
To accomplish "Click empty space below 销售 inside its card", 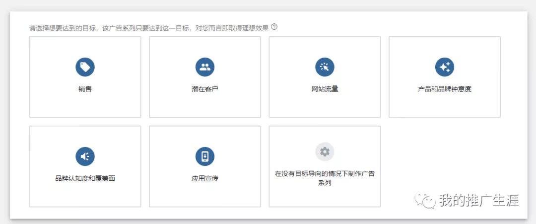I will pos(85,107).
